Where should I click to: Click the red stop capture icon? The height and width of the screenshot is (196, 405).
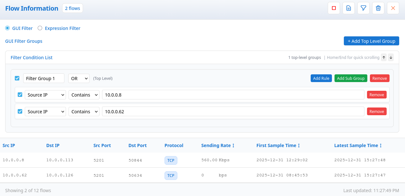click(334, 8)
